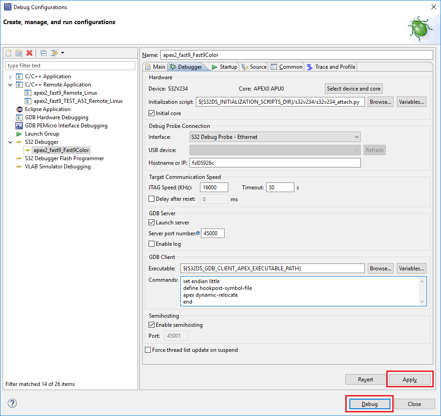
Task: Click the Debug button
Action: click(x=369, y=404)
